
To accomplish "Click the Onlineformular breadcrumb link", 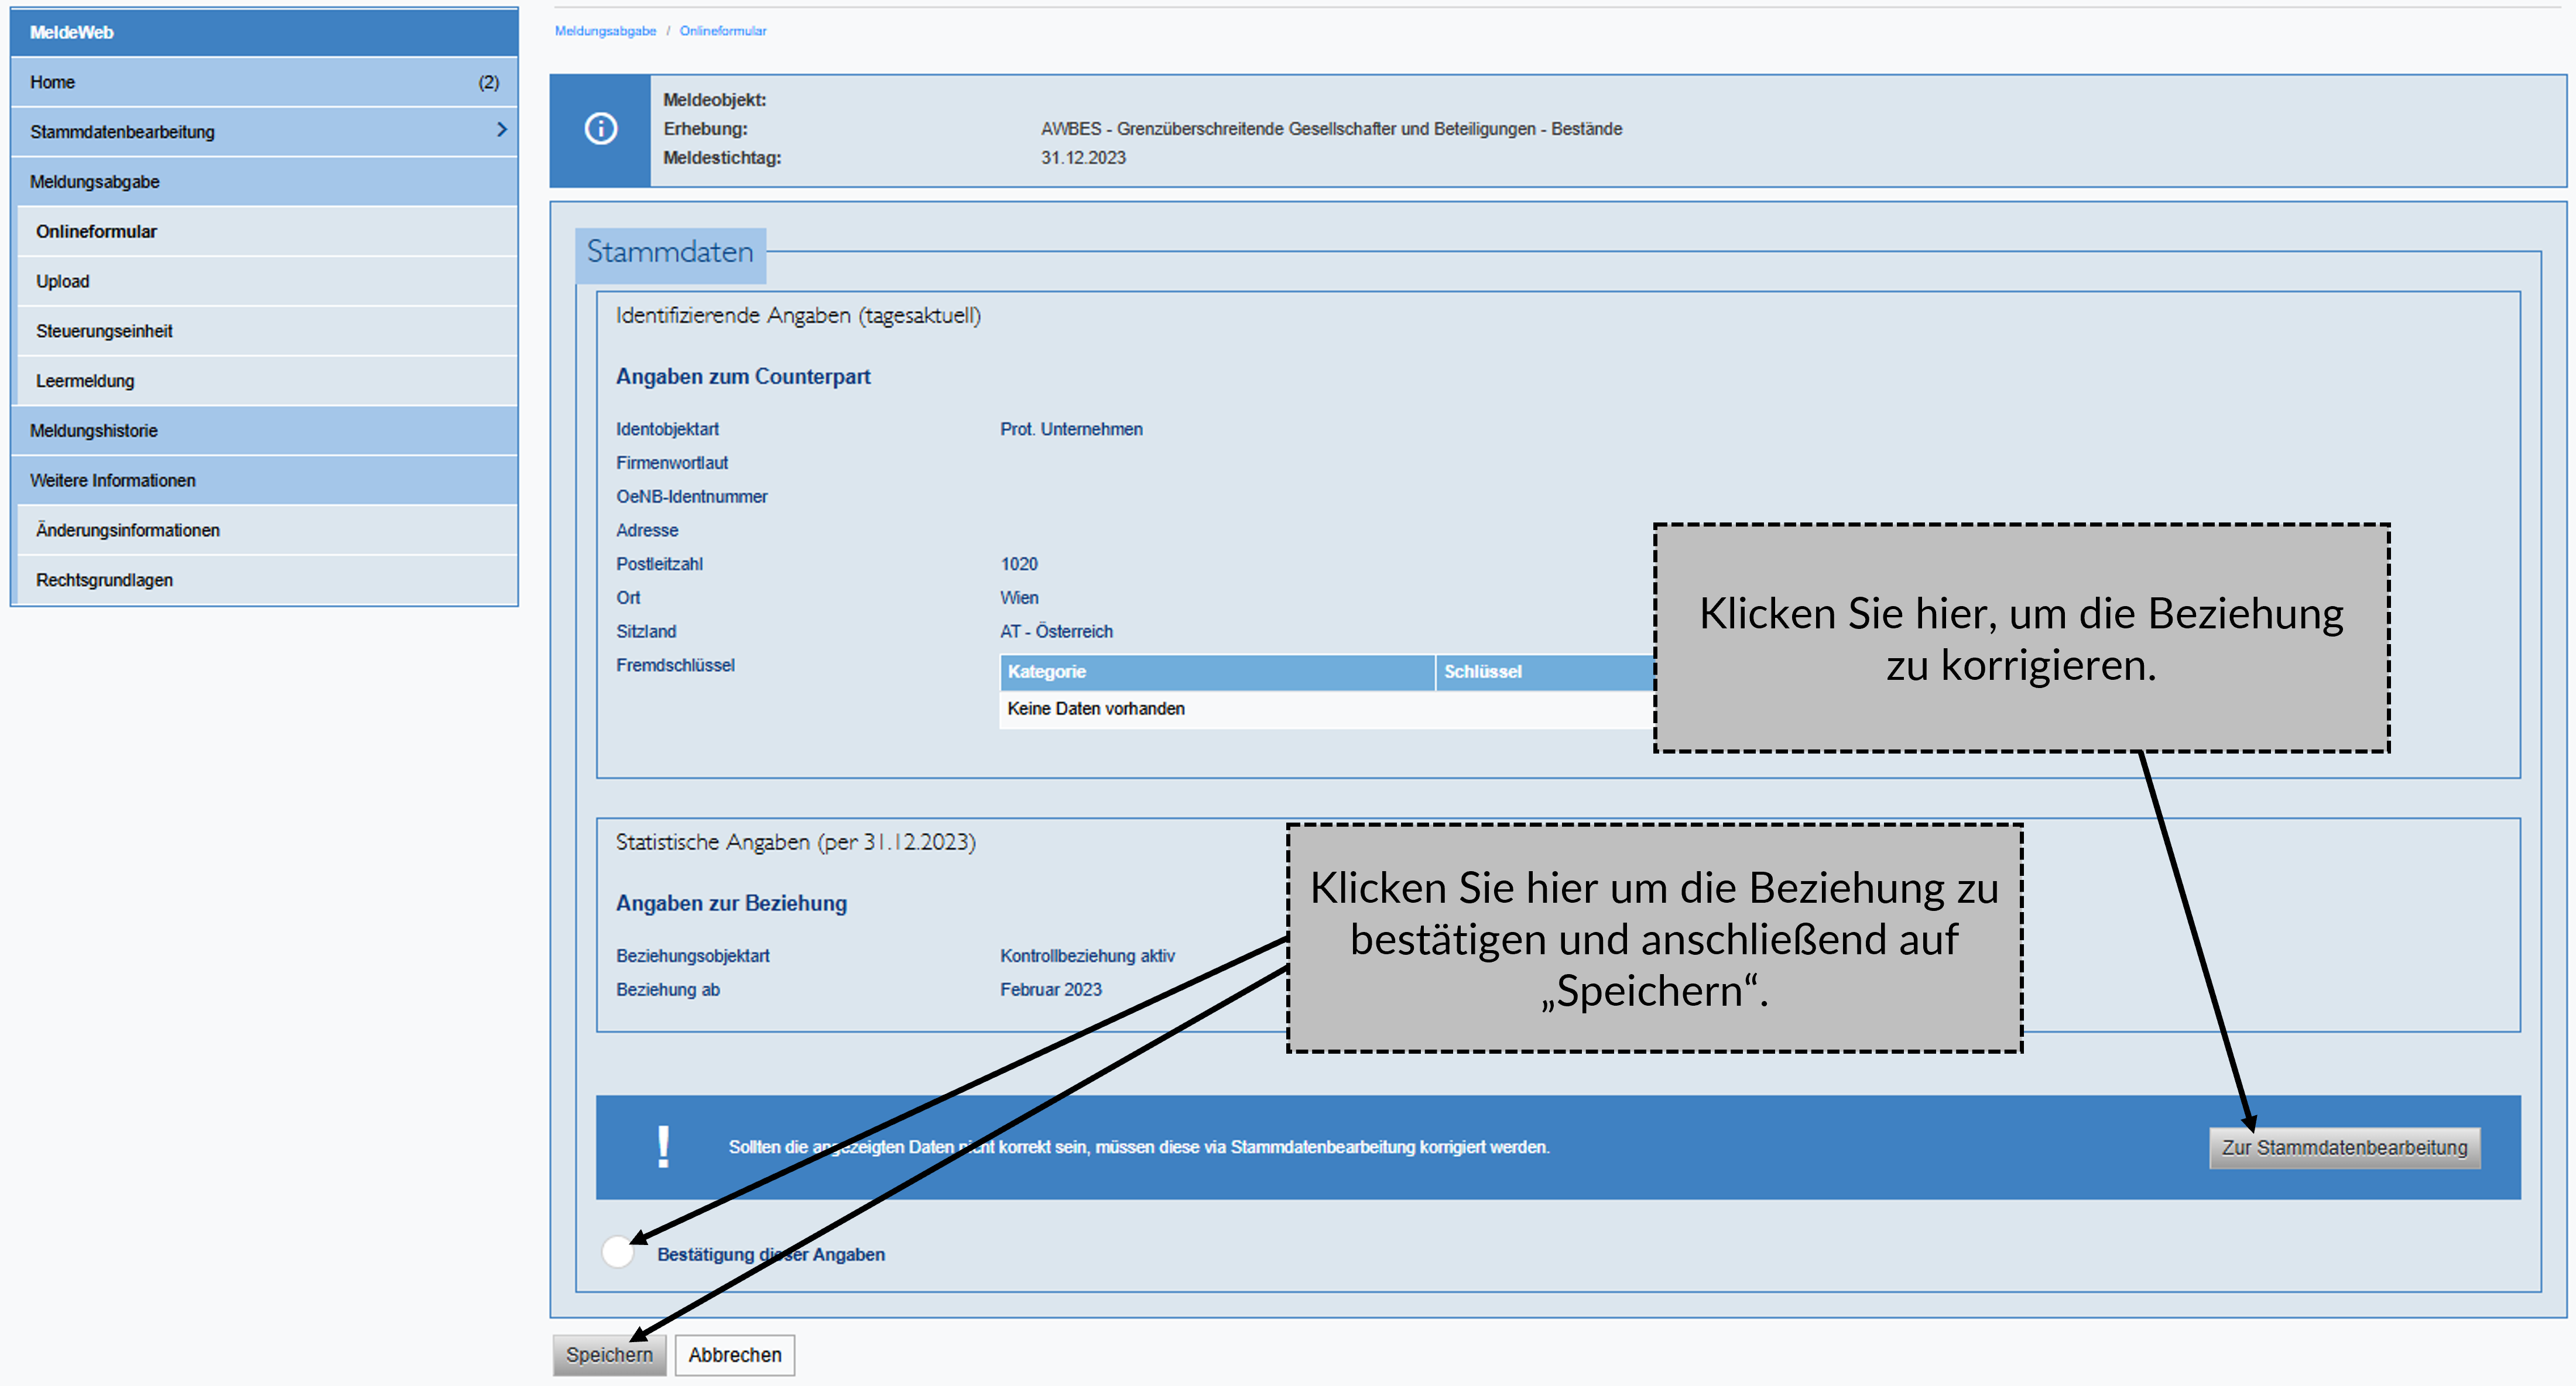I will pos(722,31).
